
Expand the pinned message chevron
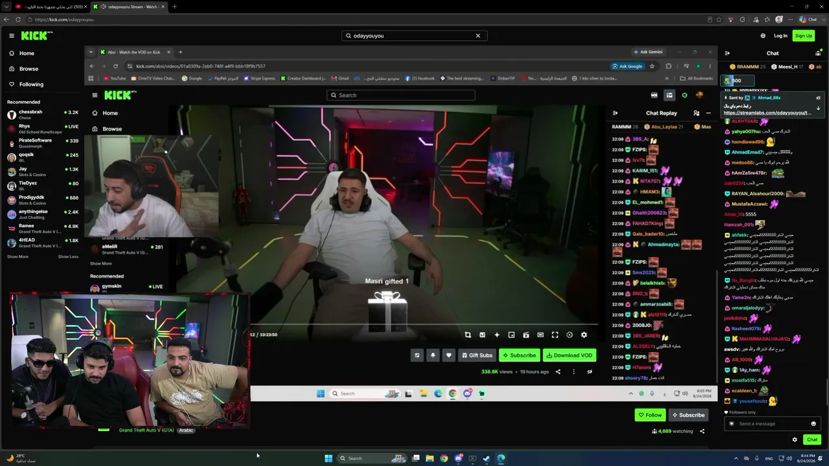819,108
